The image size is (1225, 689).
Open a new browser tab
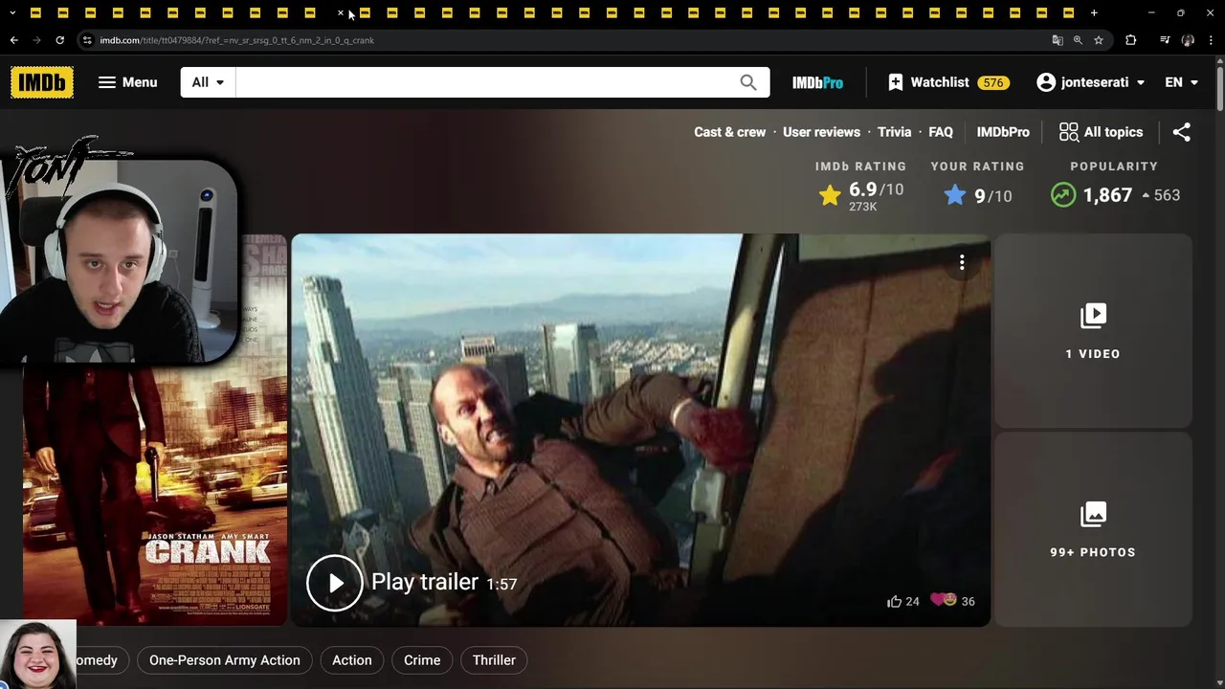(x=1094, y=12)
